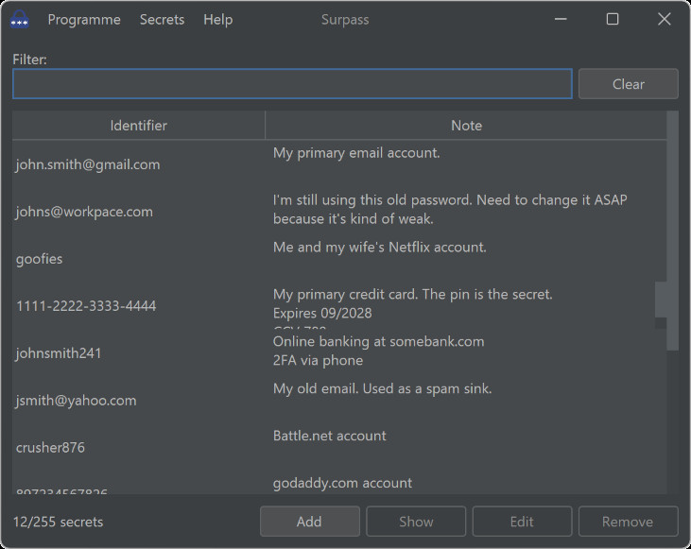Click the Edit button

pyautogui.click(x=522, y=522)
